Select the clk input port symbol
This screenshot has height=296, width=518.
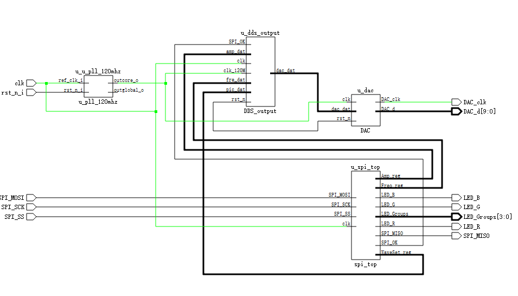point(31,83)
